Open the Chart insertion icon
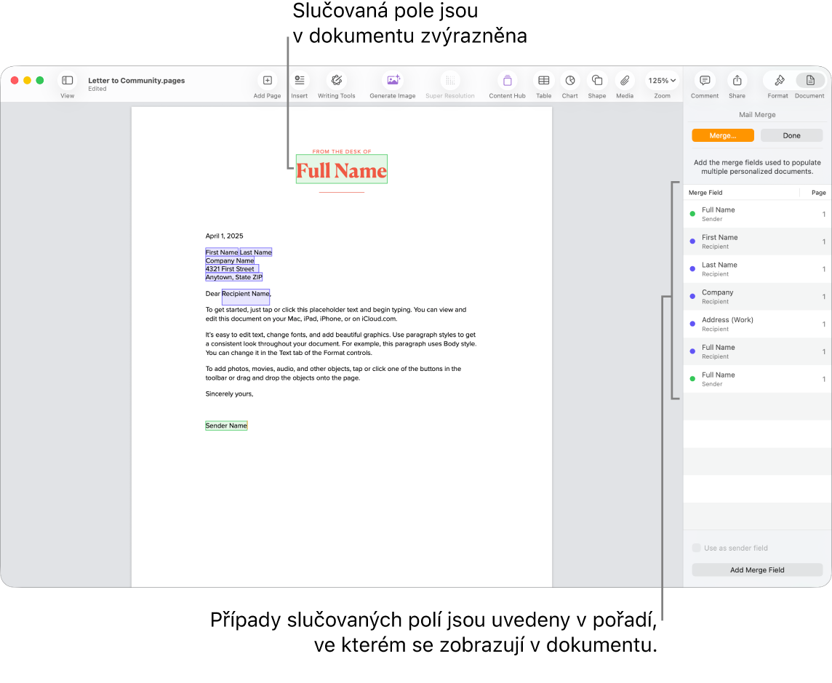The image size is (832, 683). click(569, 81)
